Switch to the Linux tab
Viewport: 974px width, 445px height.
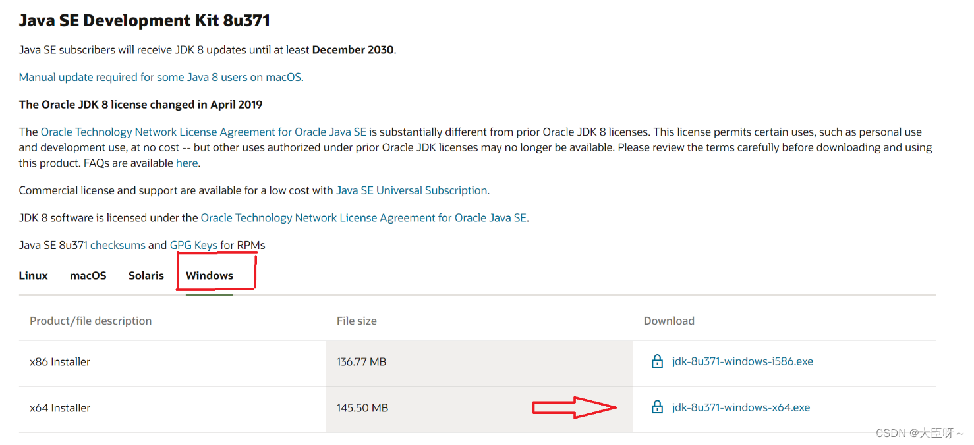pyautogui.click(x=33, y=275)
